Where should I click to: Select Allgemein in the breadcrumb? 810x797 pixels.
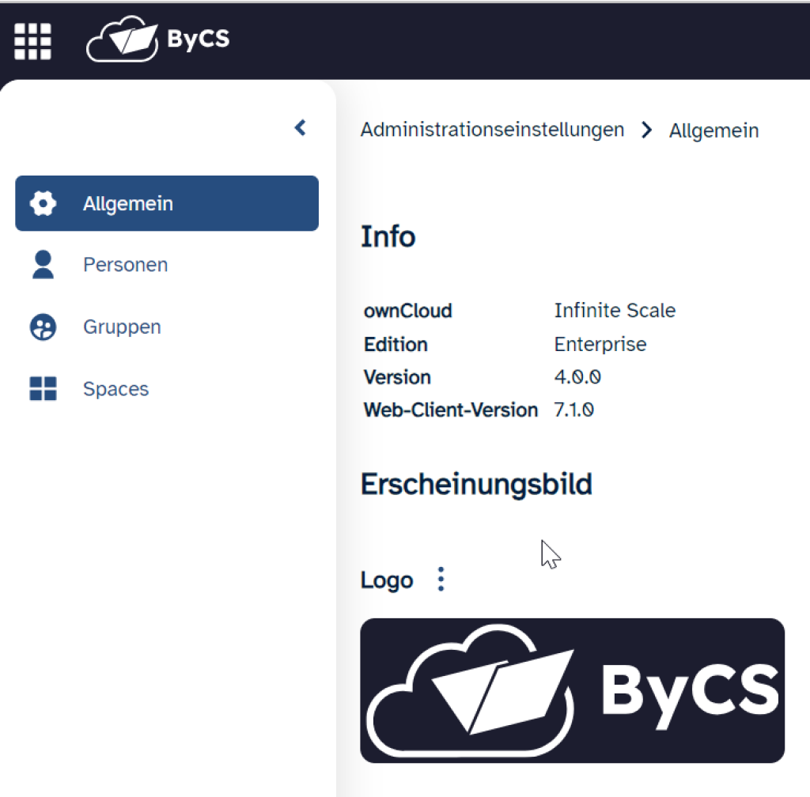coord(713,130)
